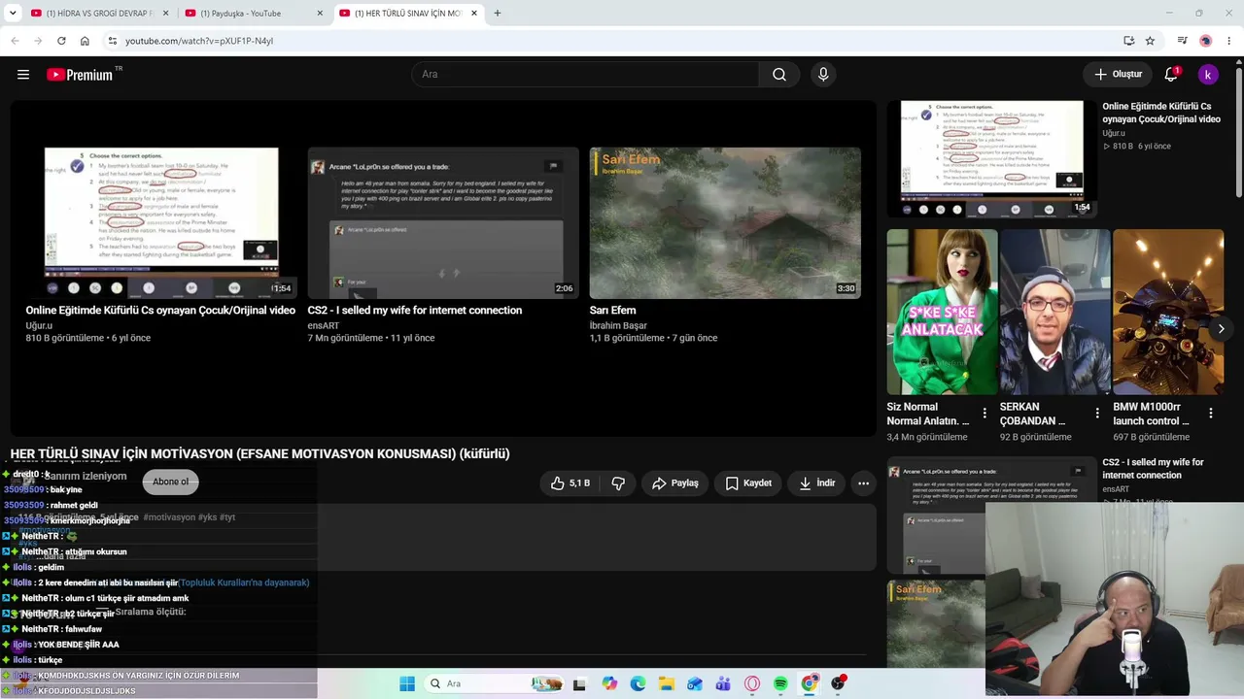Open the account avatar menu

coord(1208,75)
